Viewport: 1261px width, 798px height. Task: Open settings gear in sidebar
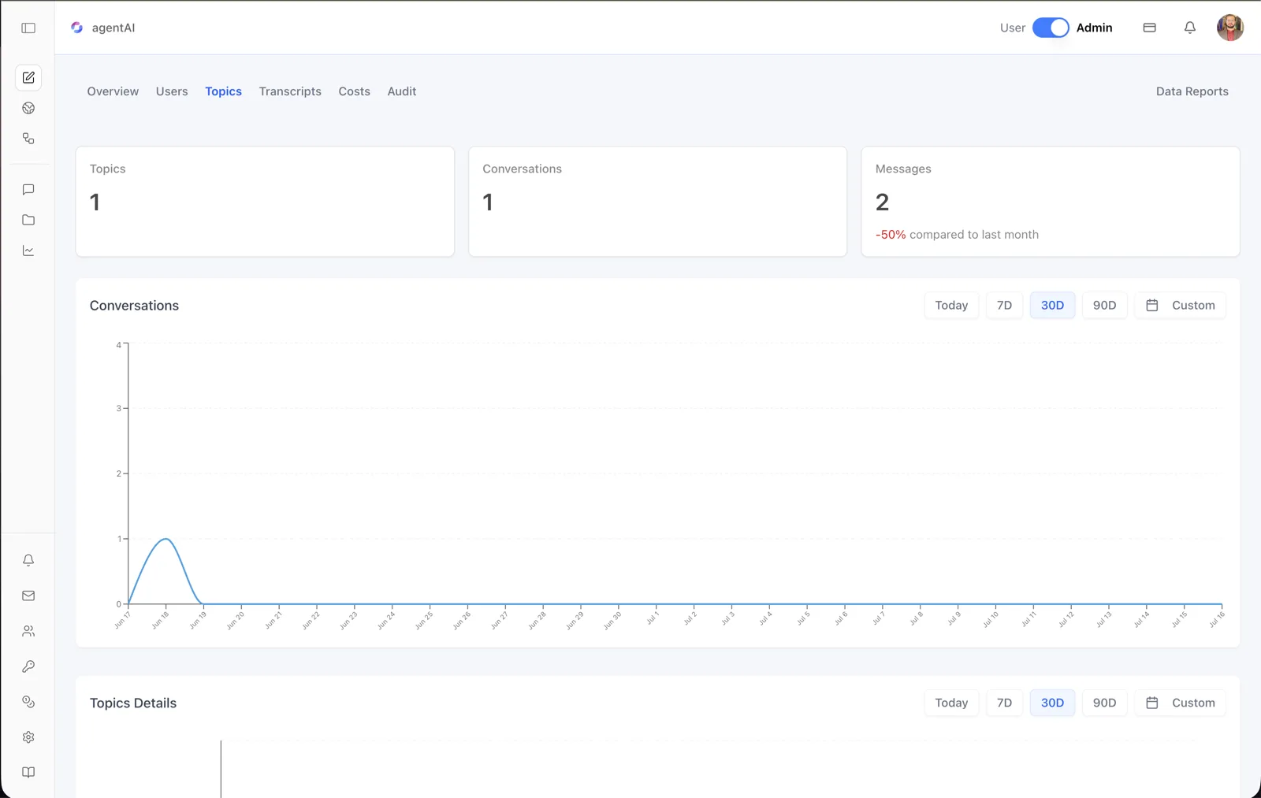pos(28,737)
